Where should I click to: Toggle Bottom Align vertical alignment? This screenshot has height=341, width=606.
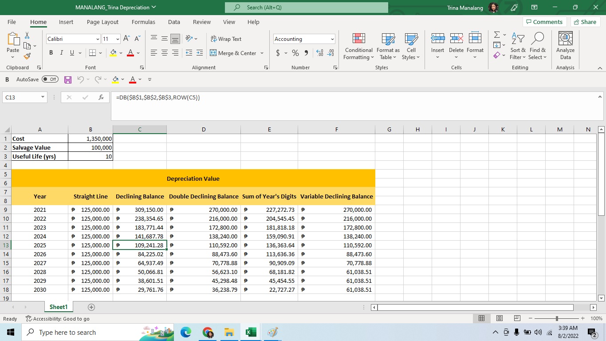(175, 39)
